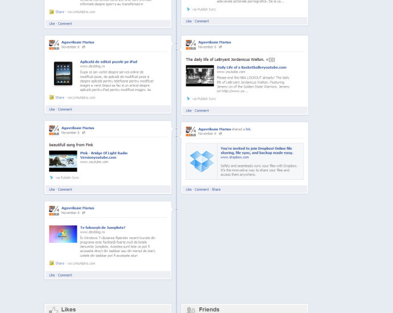Open Agavriloaie Marius name on iPad post
This screenshot has width=393, height=313.
(77, 42)
